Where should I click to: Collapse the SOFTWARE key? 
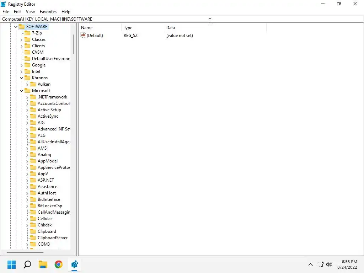point(16,27)
